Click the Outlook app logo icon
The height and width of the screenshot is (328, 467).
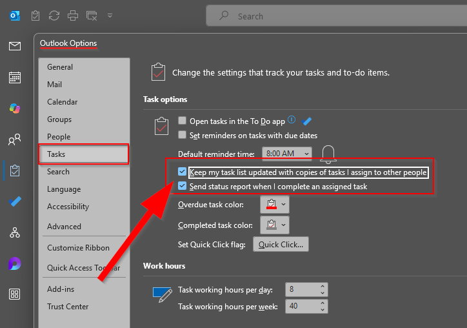(15, 15)
